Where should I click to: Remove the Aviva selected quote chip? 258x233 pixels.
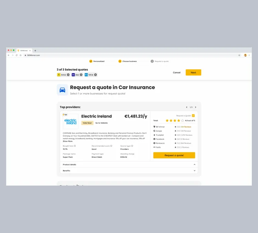pos(68,75)
